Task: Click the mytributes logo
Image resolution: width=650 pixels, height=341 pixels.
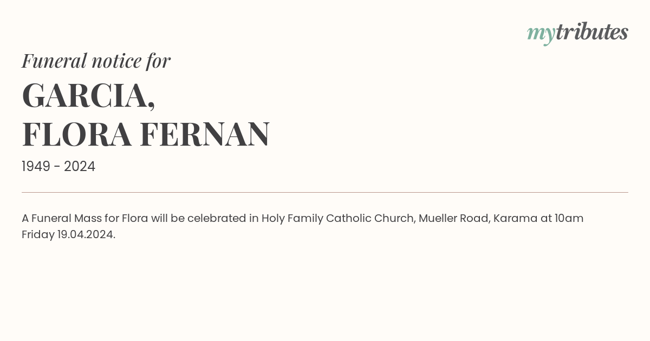Action: 577,32
